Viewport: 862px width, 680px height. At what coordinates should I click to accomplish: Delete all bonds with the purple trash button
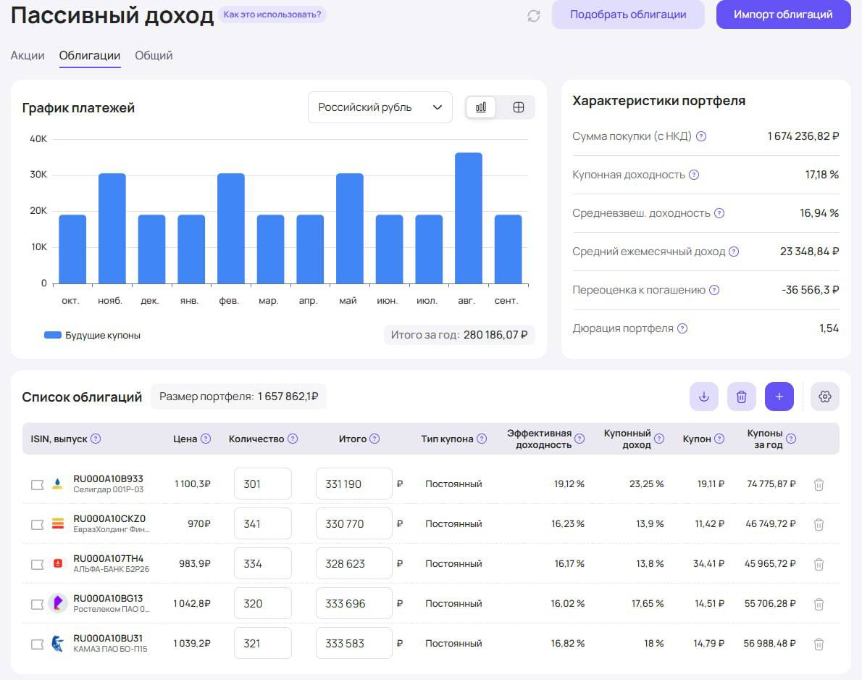pyautogui.click(x=741, y=397)
